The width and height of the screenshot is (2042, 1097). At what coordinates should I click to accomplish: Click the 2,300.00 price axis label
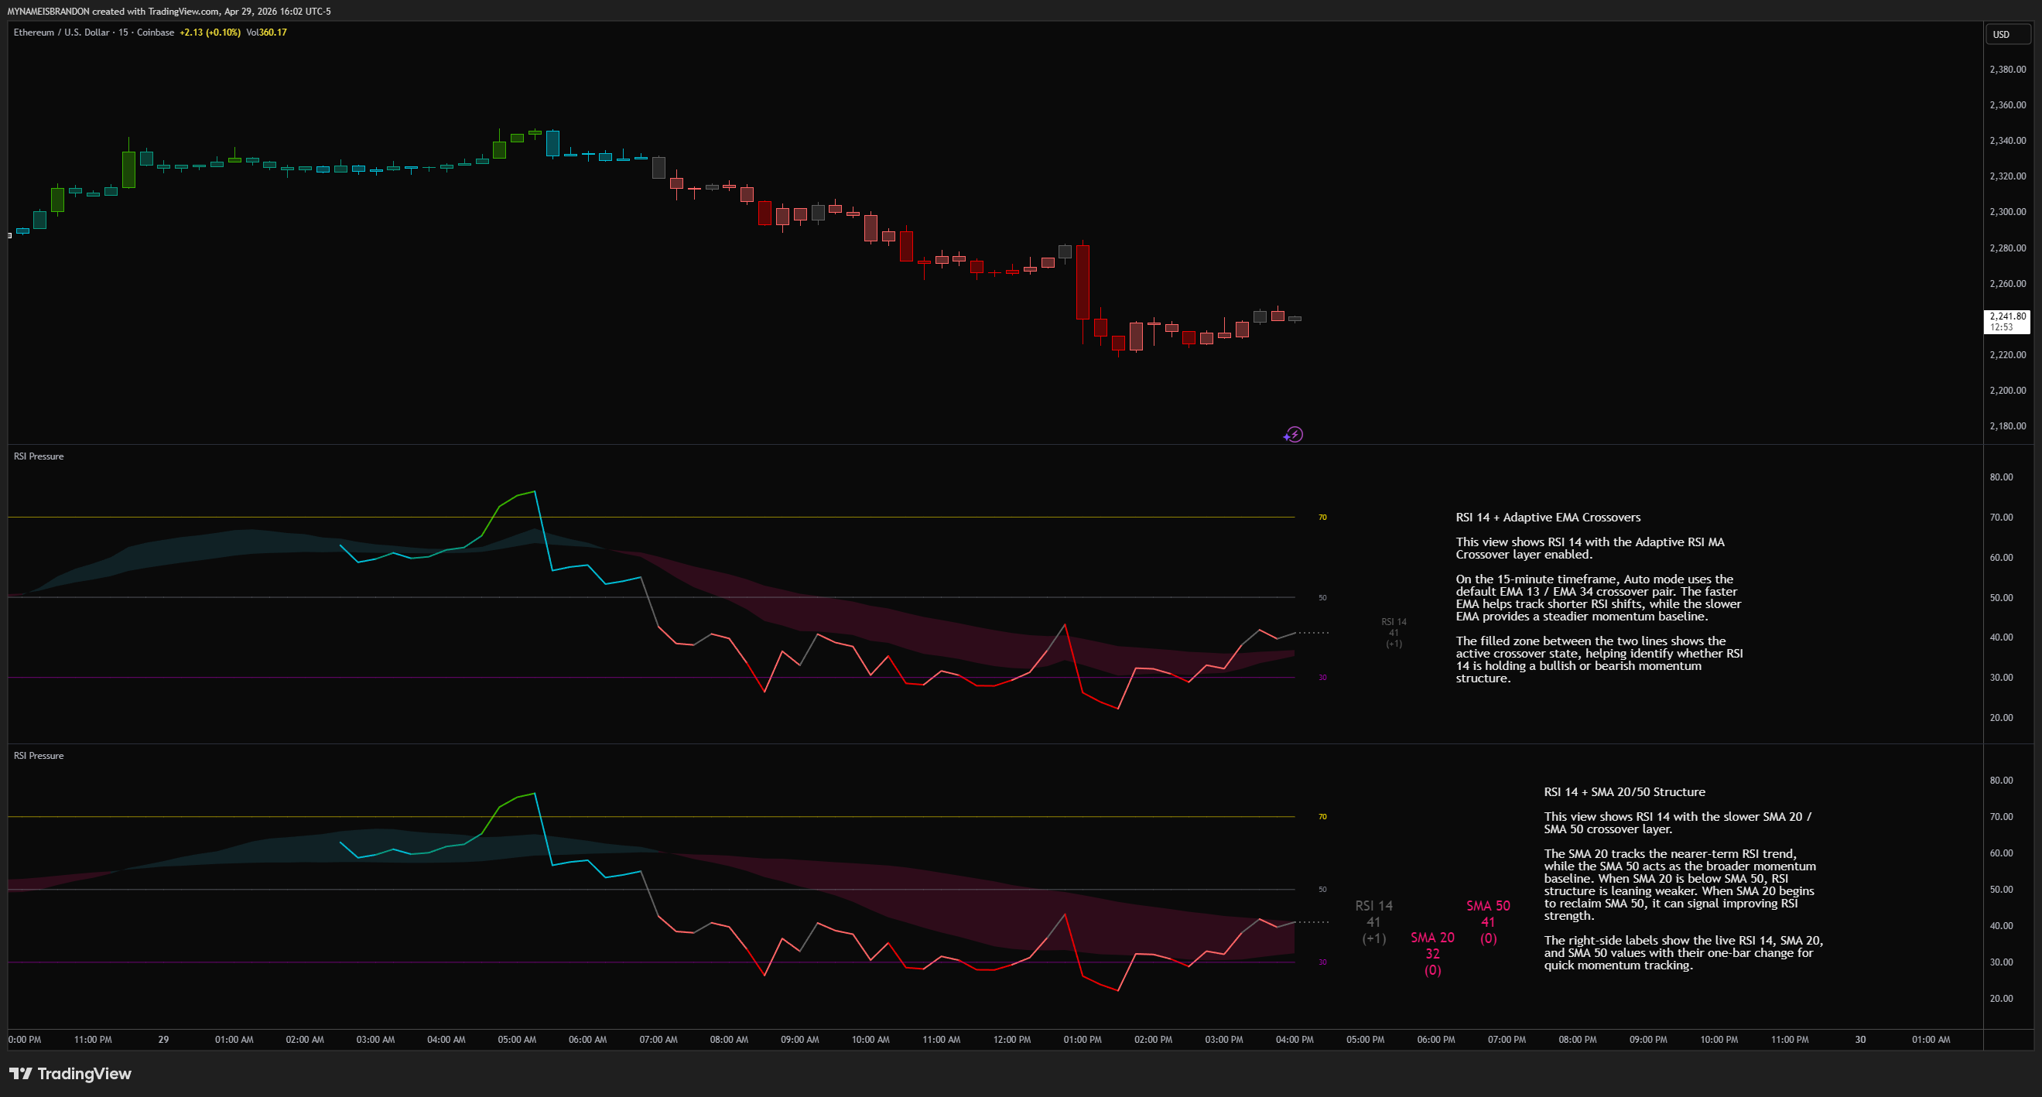2008,212
